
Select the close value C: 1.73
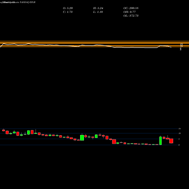68,12
